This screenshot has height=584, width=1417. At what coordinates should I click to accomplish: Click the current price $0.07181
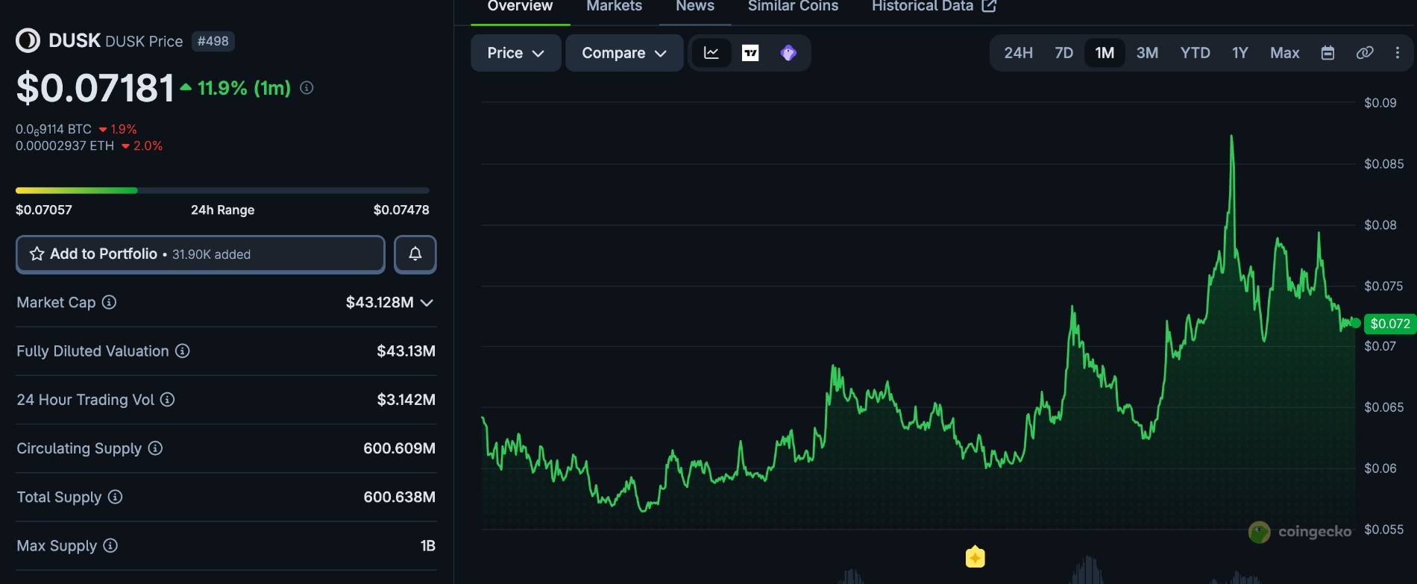pos(95,88)
